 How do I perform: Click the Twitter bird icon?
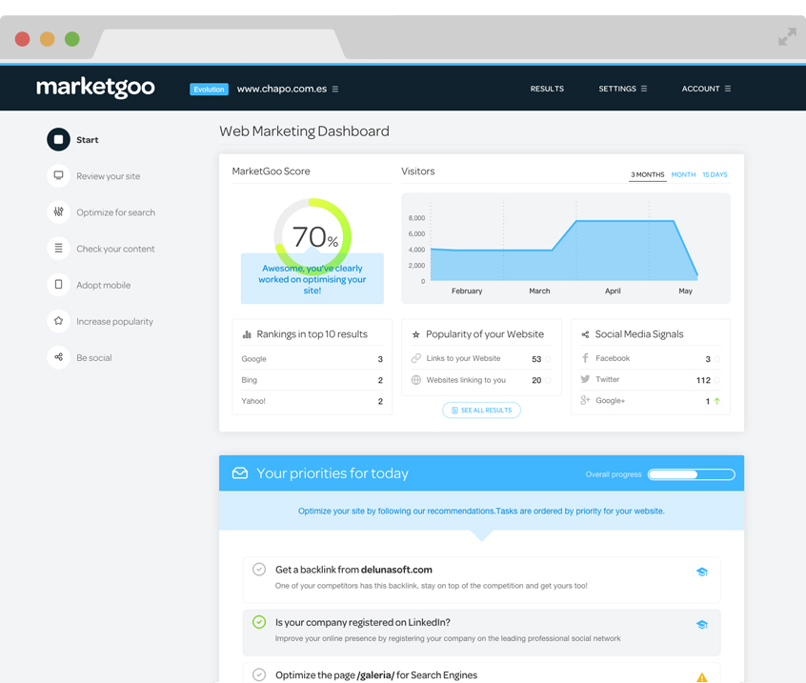(x=585, y=379)
